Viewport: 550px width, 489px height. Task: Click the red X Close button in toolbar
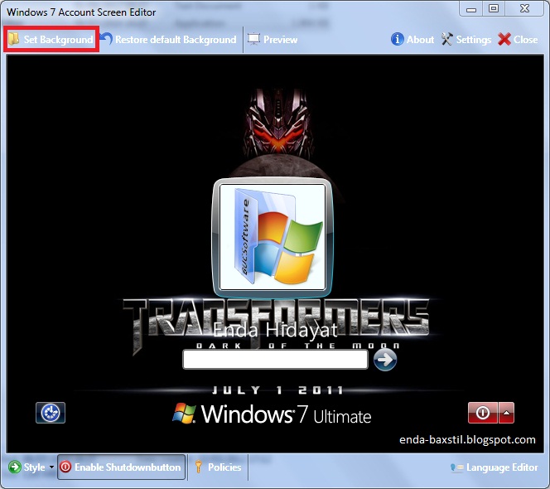click(518, 39)
